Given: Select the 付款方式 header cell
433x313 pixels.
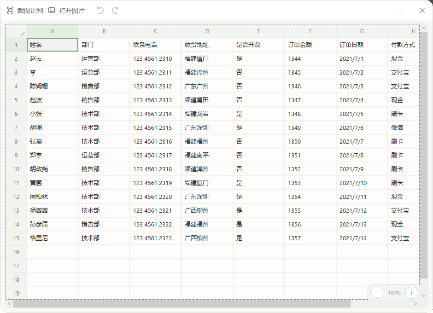Looking at the screenshot, I should (x=404, y=45).
